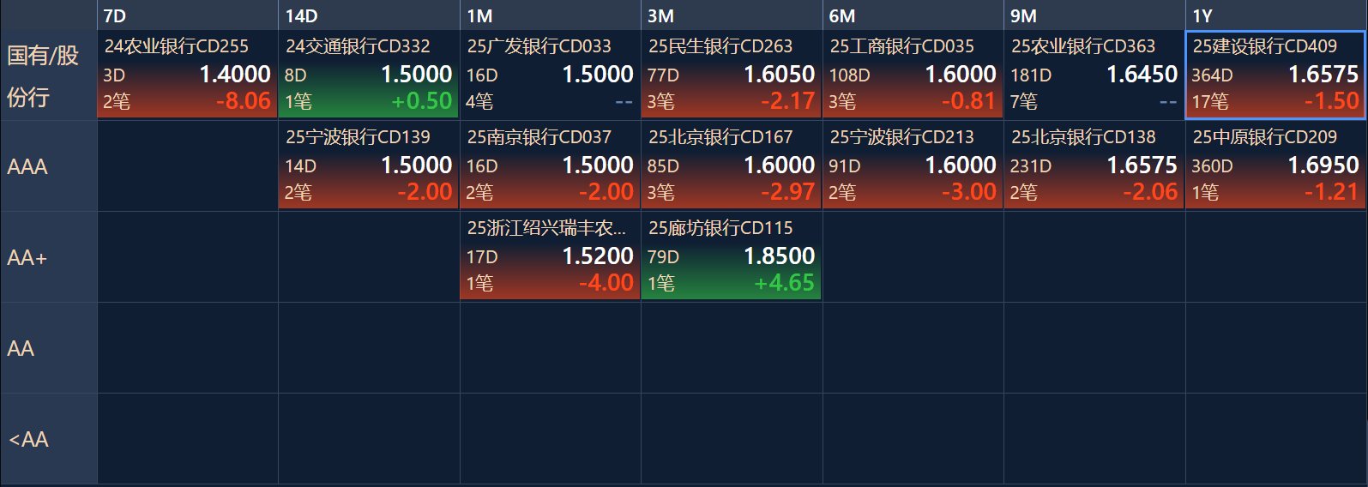Click the -8.06 change value
The height and width of the screenshot is (487, 1368).
pos(244,101)
